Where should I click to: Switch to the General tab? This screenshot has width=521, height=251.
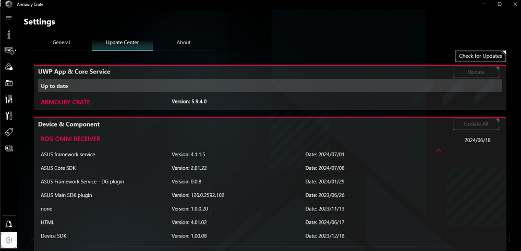pos(61,43)
